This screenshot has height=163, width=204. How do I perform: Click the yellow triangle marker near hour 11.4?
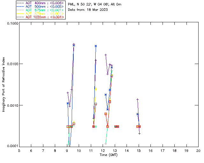tap(96, 89)
